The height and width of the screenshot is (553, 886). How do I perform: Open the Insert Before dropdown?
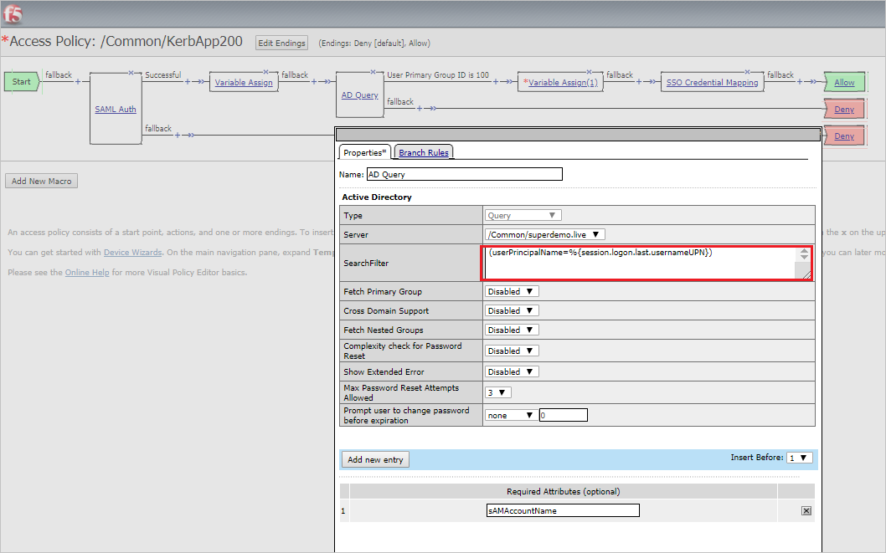click(x=800, y=458)
